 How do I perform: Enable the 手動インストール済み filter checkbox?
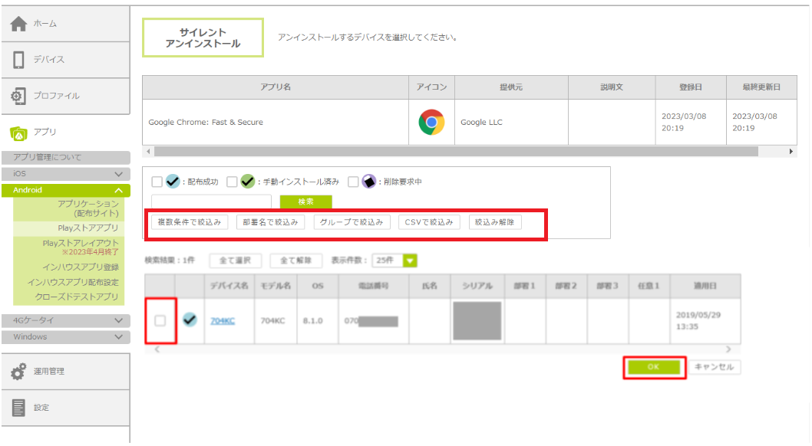pos(232,182)
